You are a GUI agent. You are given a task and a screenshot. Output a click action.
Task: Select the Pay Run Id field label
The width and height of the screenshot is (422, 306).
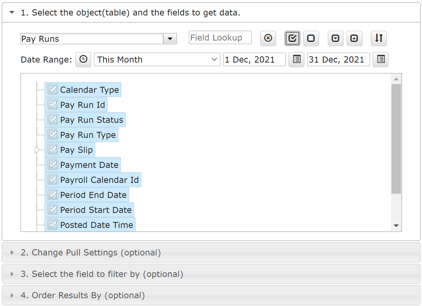[83, 105]
